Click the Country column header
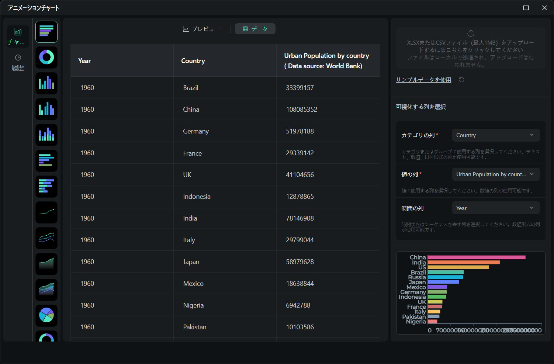Viewport: 554px width, 364px height. coord(225,61)
